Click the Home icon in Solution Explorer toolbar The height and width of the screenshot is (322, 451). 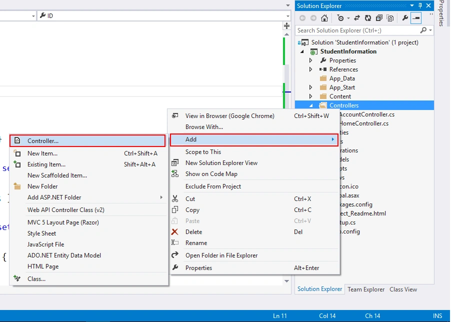click(x=324, y=18)
